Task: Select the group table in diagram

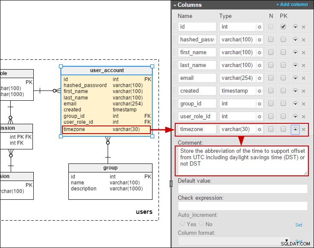Action: [110, 181]
